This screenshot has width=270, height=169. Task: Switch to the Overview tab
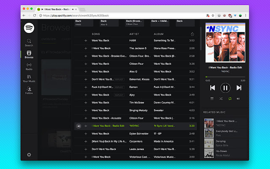[49, 39]
